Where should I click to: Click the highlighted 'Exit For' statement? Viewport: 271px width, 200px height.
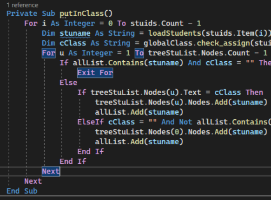[95, 73]
